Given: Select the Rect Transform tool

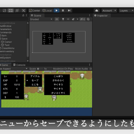Looking at the screenshot, I should pyautogui.click(x=10, y=10).
